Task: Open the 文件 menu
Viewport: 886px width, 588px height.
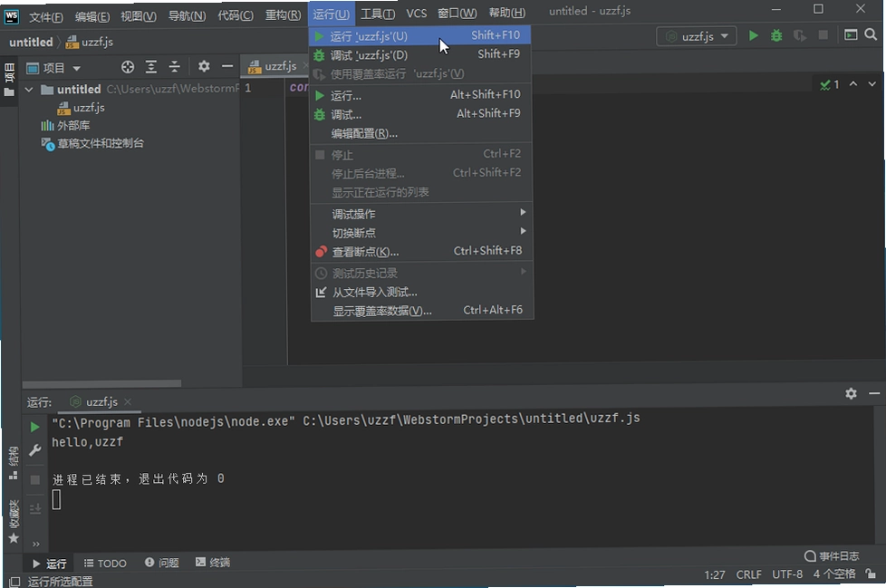Action: 46,15
